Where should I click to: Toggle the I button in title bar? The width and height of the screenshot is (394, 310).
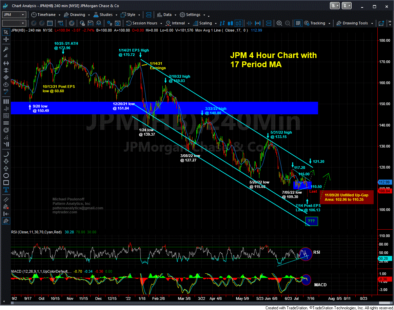point(347,6)
